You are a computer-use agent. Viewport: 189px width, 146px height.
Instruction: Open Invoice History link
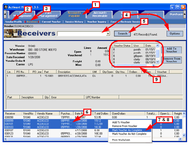(x=74, y=22)
